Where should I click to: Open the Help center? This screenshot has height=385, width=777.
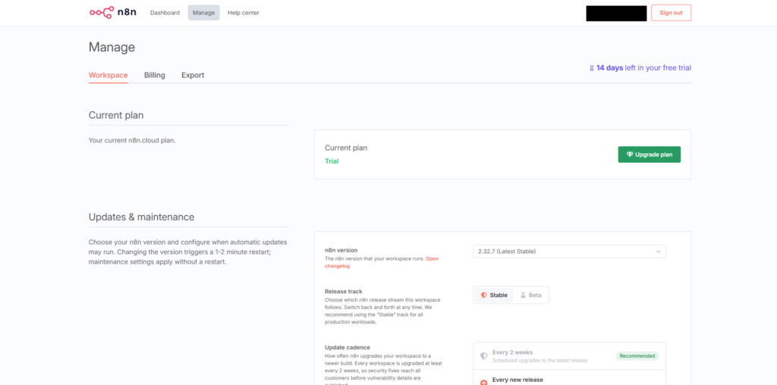(244, 13)
